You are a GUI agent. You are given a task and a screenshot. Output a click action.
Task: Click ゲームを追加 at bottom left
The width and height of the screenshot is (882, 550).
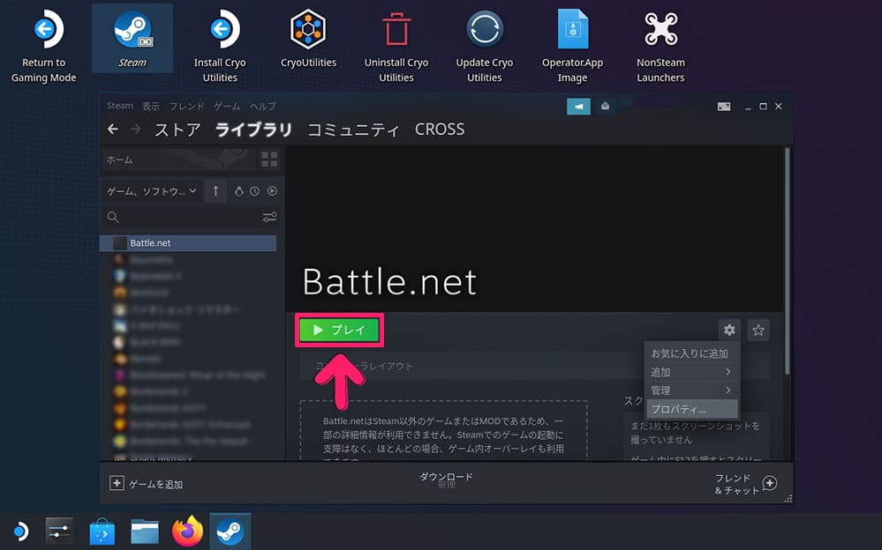coord(147,484)
